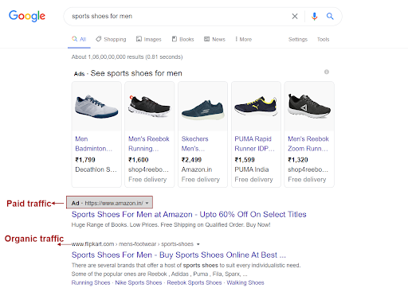This screenshot has height=292, width=408.
Task: Open 'Sports Shoes For Men - Buy Sports Shoes Online' result
Action: point(178,255)
